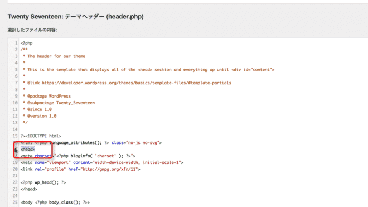Click the opening <?php tag on line 1
Viewport: 368px width, 207px height.
pyautogui.click(x=27, y=43)
